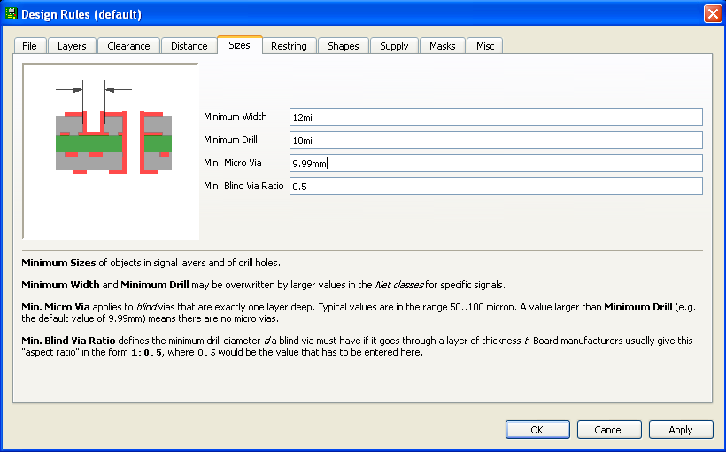Click the Sizes tab
This screenshot has width=726, height=452.
pos(239,45)
